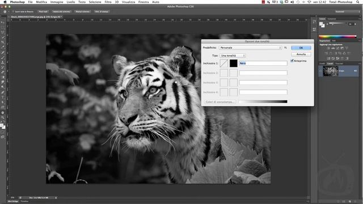Select the Eraser tool
Screen dimensions: 363x204
3,72
